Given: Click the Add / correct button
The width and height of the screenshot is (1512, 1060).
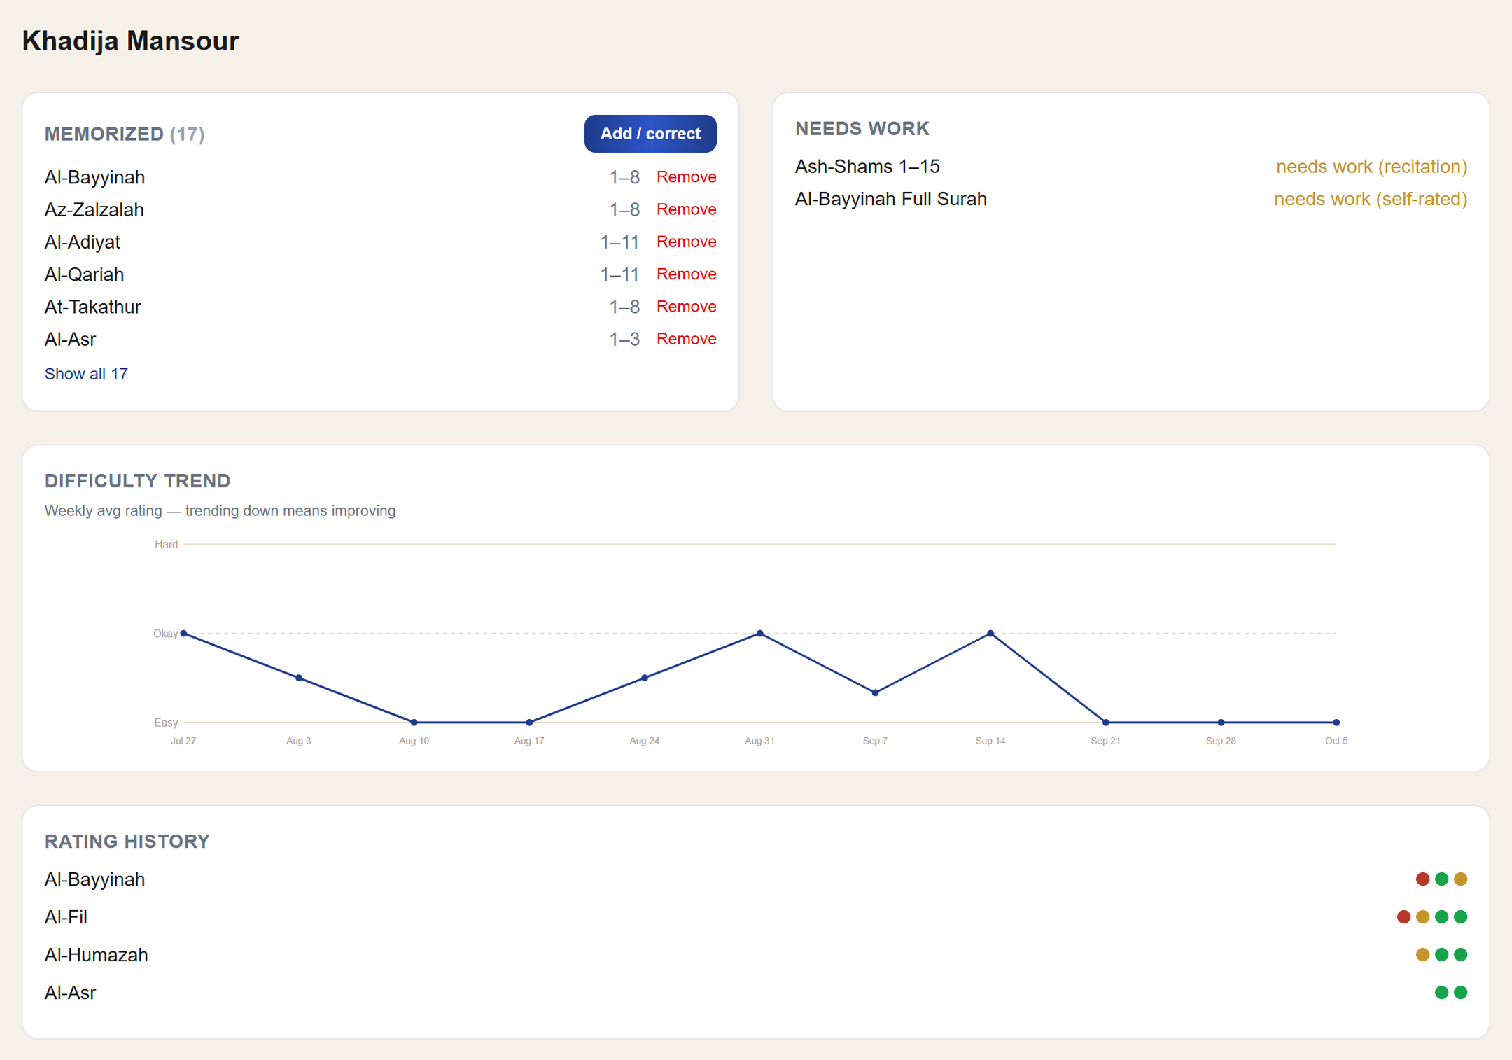Looking at the screenshot, I should coord(650,134).
